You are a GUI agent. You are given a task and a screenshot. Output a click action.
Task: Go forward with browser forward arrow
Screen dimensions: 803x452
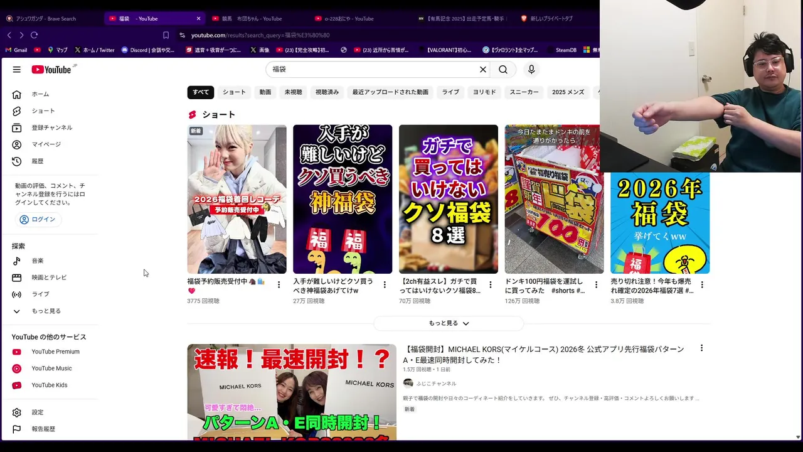(21, 35)
